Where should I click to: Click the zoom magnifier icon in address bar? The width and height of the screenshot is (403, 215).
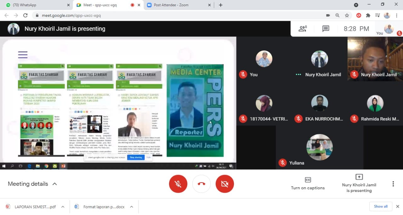click(x=337, y=15)
